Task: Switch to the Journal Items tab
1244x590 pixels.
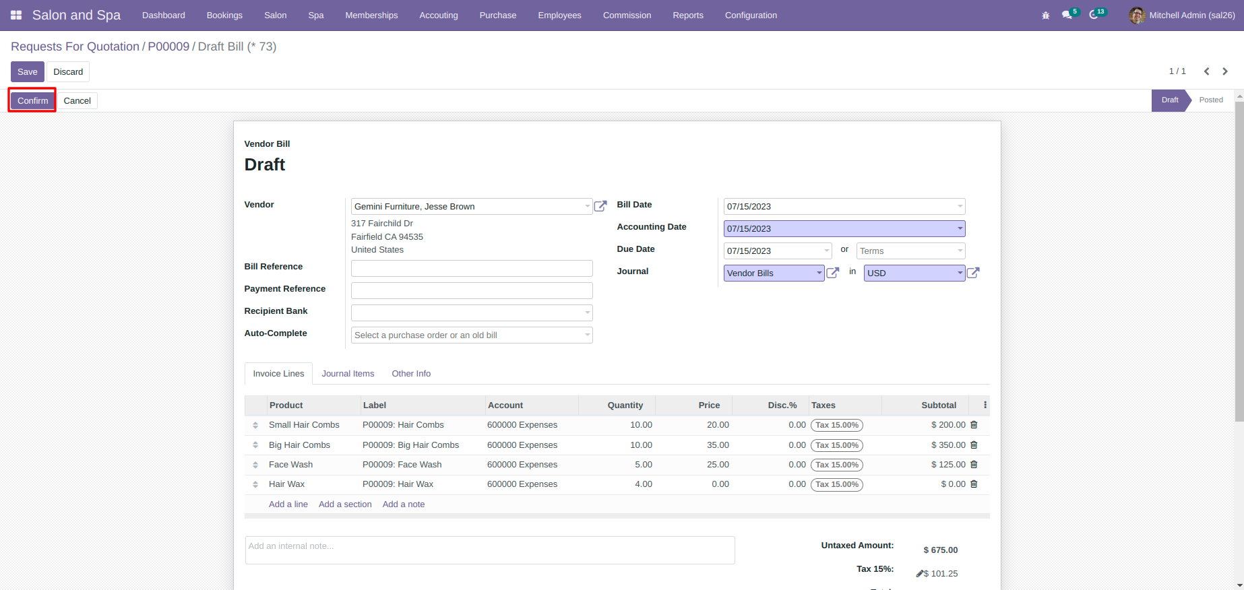Action: coord(348,373)
